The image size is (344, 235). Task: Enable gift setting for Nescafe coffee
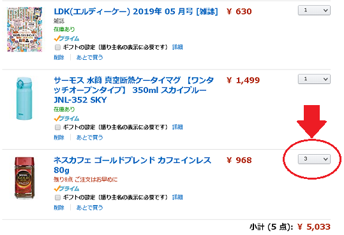[x=57, y=197]
